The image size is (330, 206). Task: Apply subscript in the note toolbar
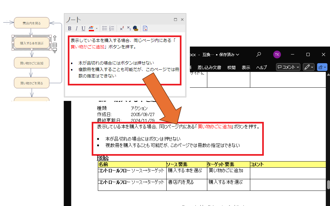tap(129, 28)
